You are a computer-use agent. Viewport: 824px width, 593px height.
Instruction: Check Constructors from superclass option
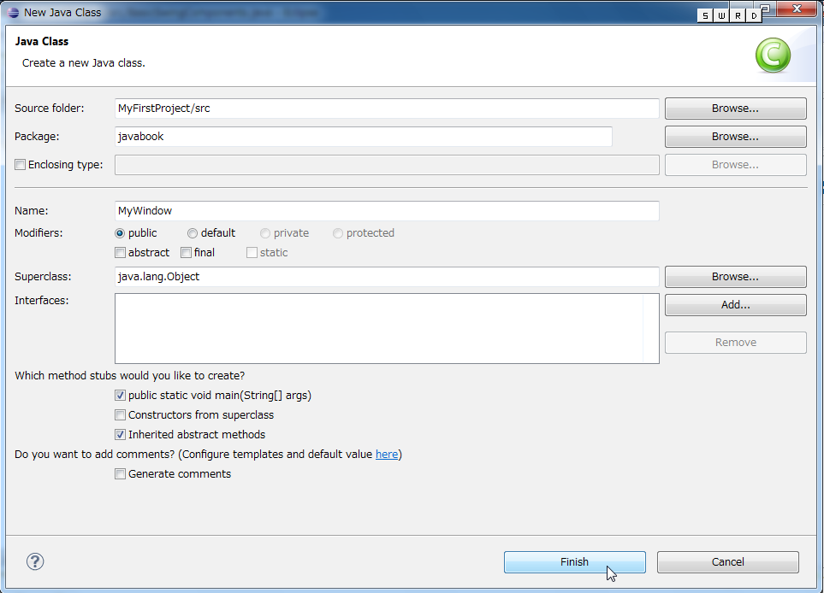tap(120, 415)
